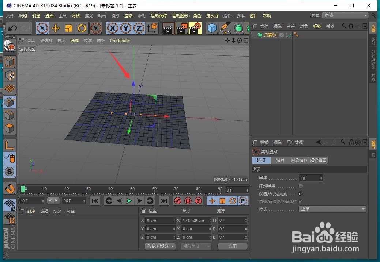Toggle Autokeying button
The image size is (380, 262).
pyautogui.click(x=188, y=201)
